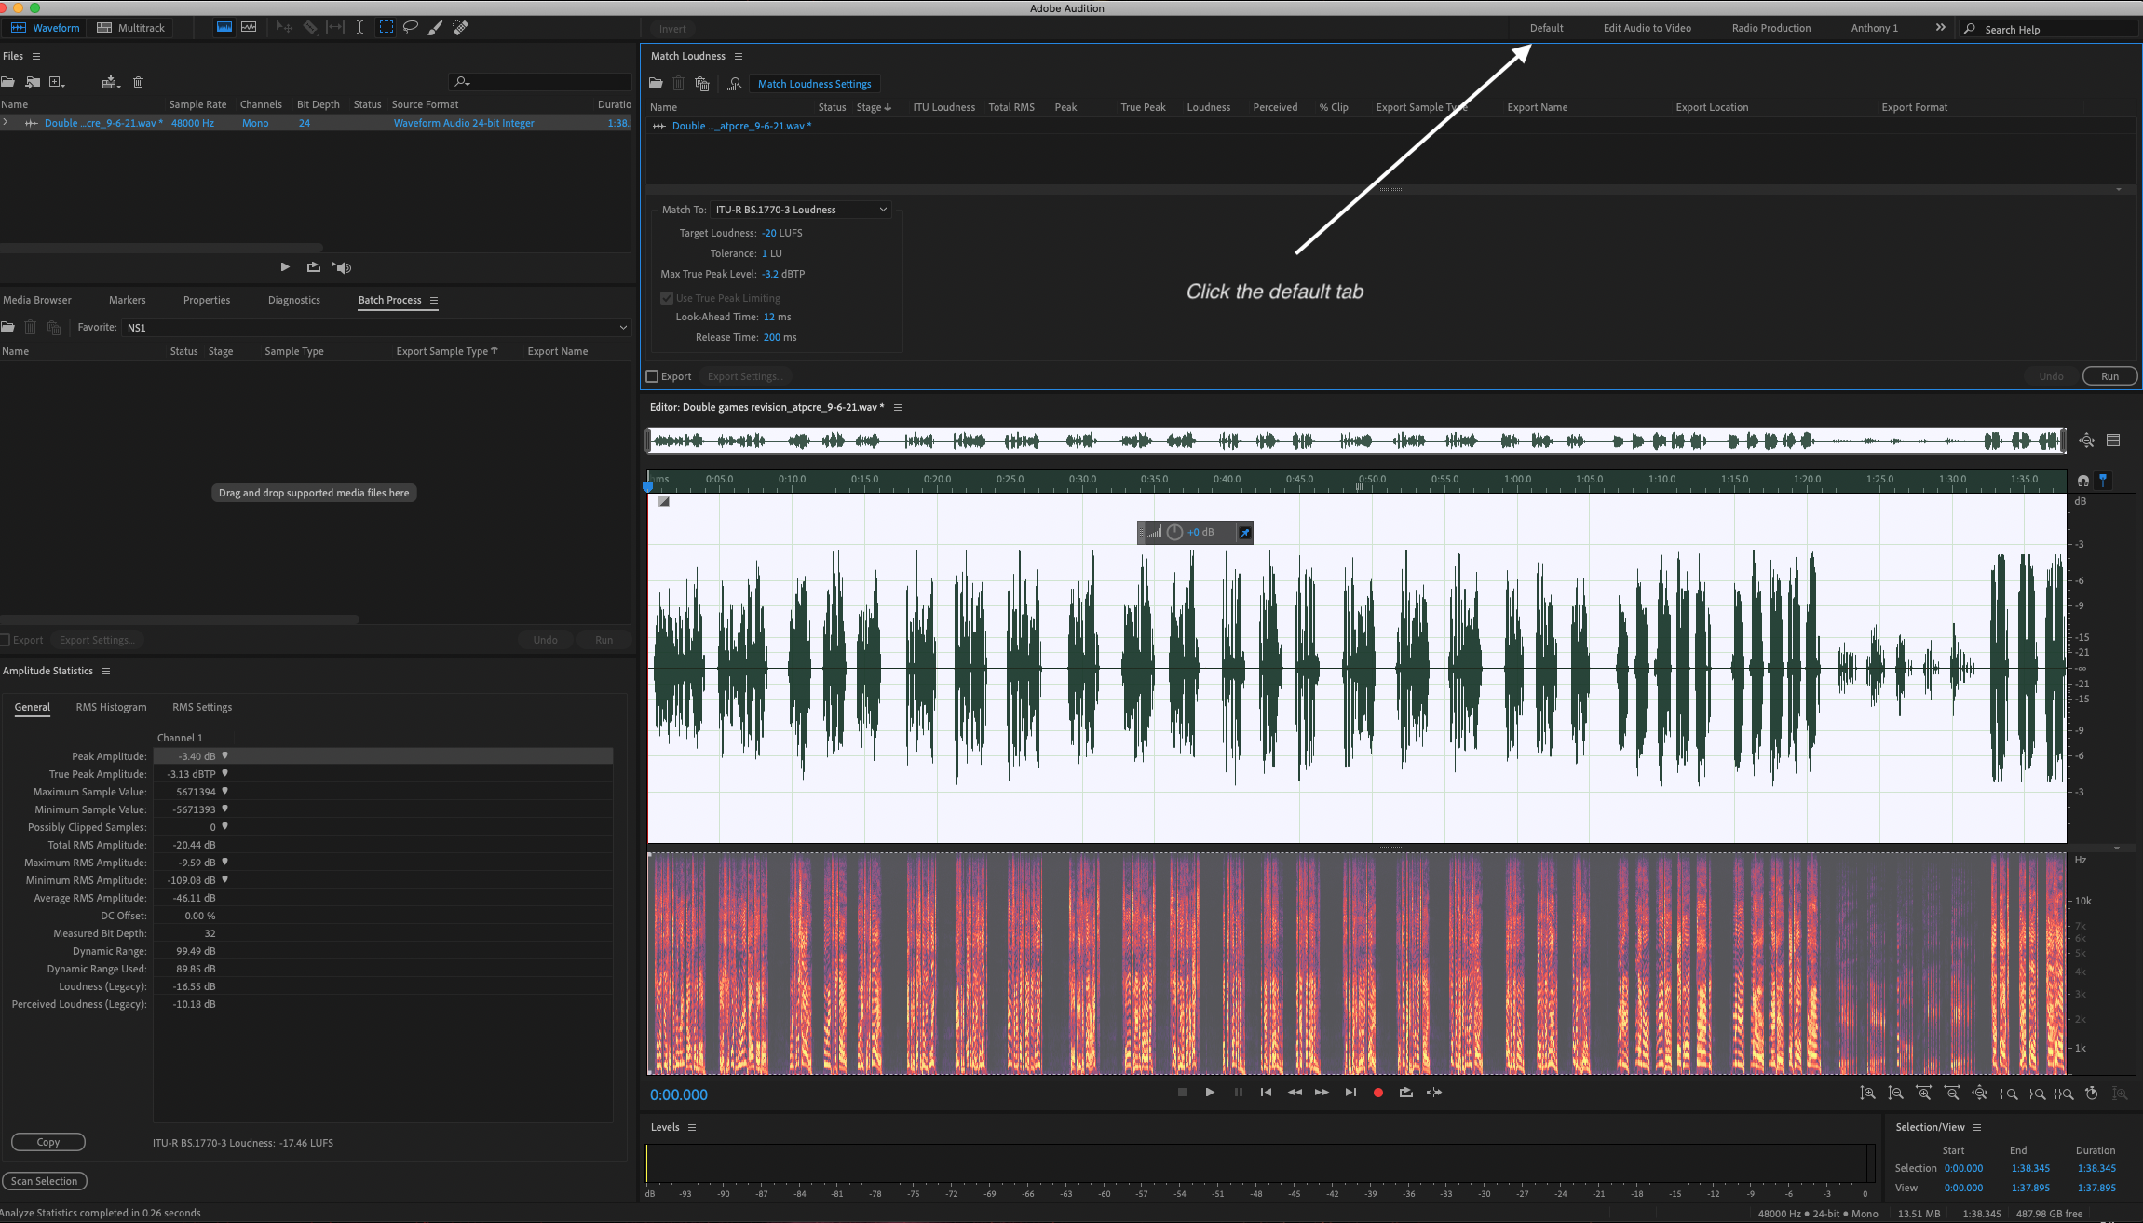Select the Lasso selection tool
This screenshot has width=2143, height=1223.
click(x=410, y=27)
